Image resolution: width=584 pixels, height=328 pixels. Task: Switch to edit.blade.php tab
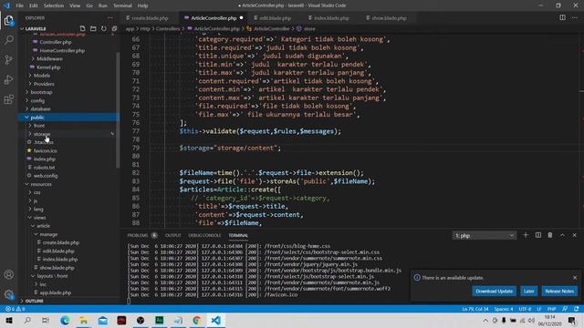click(x=275, y=18)
